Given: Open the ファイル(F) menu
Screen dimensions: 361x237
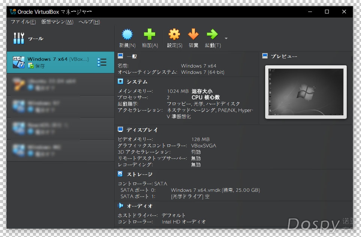Looking at the screenshot, I should tap(23, 22).
